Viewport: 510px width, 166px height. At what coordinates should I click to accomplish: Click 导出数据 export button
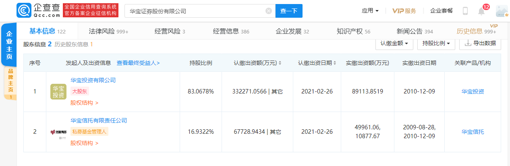(481, 43)
